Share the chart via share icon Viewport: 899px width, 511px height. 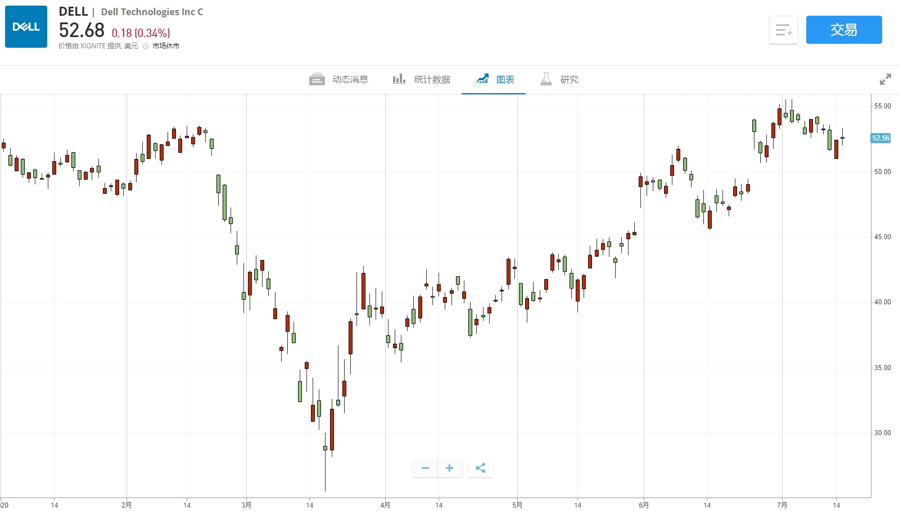tap(480, 468)
